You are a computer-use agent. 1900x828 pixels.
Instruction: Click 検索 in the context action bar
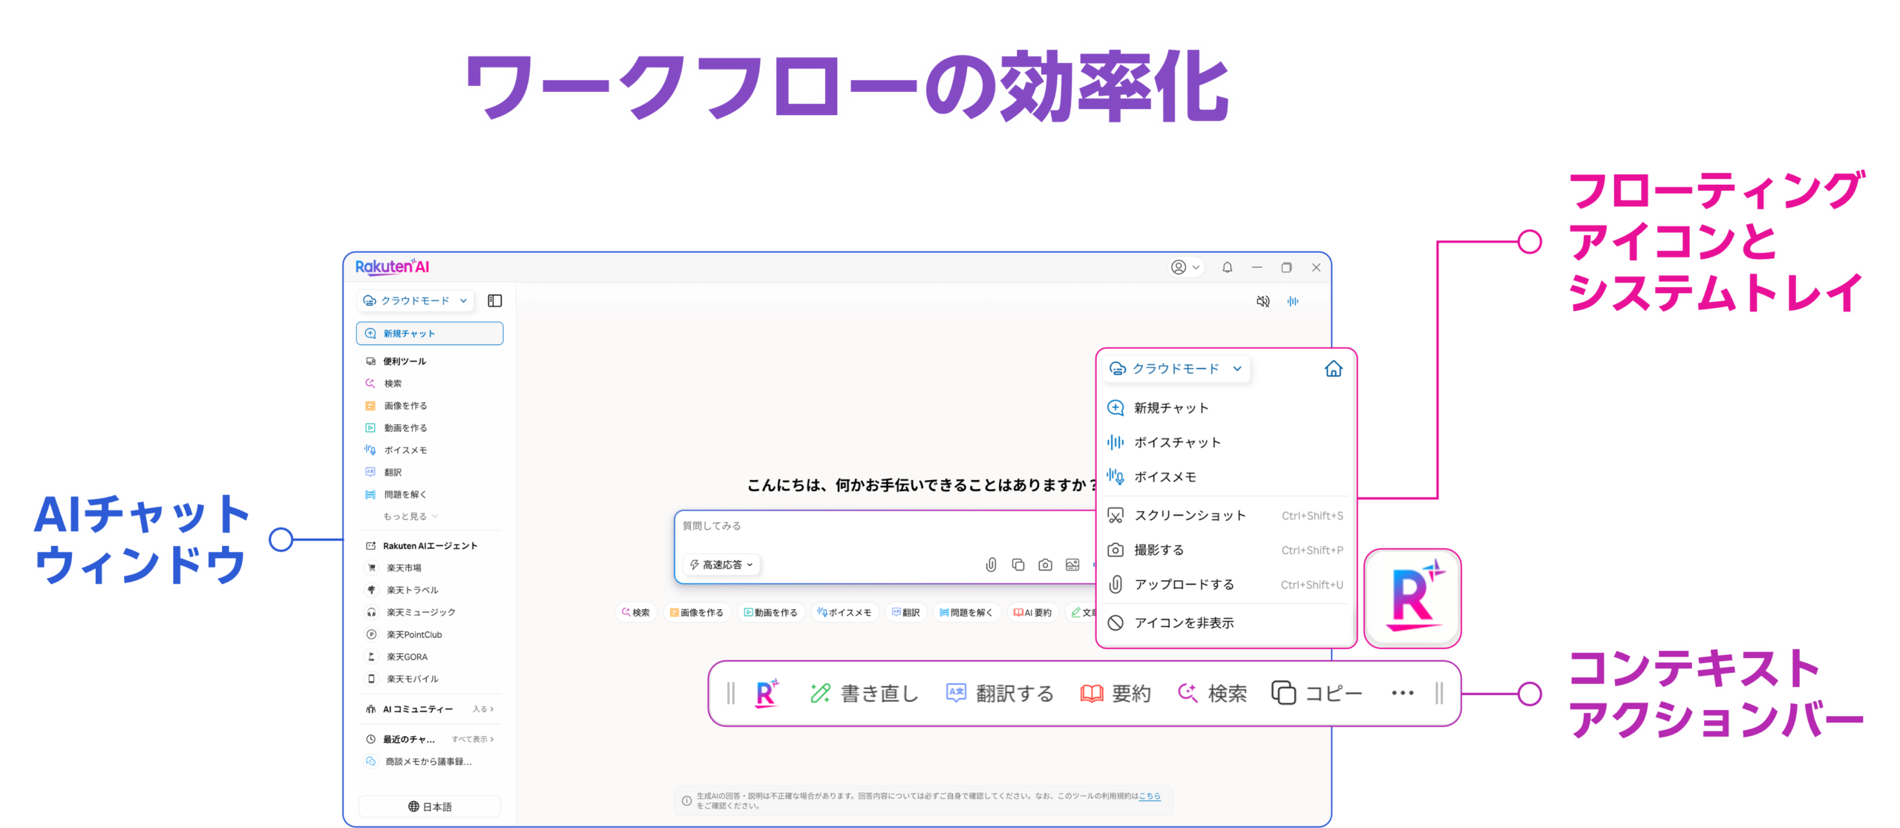(1212, 693)
